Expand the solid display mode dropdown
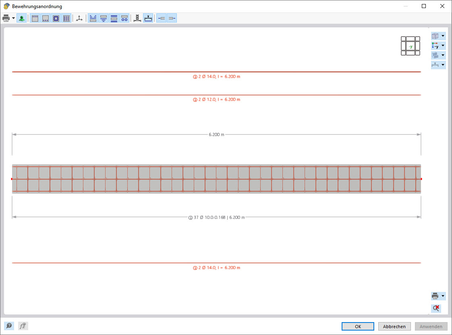This screenshot has width=452, height=335. tap(443, 55)
